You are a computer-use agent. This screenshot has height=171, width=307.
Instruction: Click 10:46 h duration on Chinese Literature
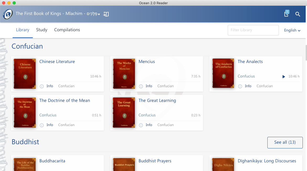96,76
